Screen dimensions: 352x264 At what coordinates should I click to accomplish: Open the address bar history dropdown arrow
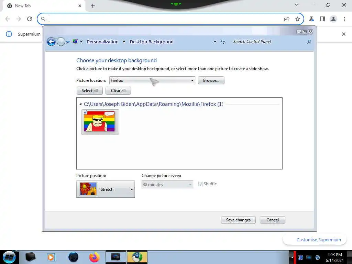215,42
